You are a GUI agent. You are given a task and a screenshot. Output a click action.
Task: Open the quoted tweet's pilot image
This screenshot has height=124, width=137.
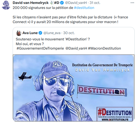[74, 88]
